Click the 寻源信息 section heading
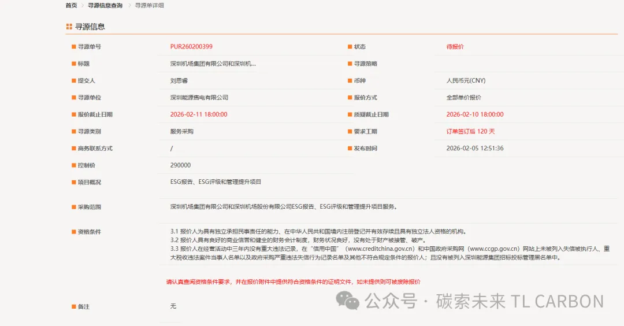The image size is (624, 326). point(90,27)
